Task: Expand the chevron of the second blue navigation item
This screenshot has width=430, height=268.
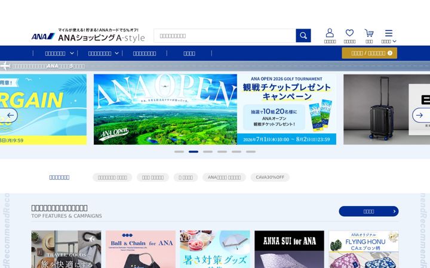Action: [x=116, y=54]
